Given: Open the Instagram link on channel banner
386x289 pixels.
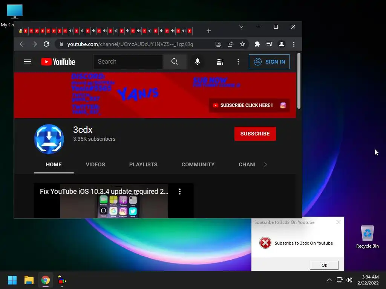Looking at the screenshot, I should click(283, 105).
